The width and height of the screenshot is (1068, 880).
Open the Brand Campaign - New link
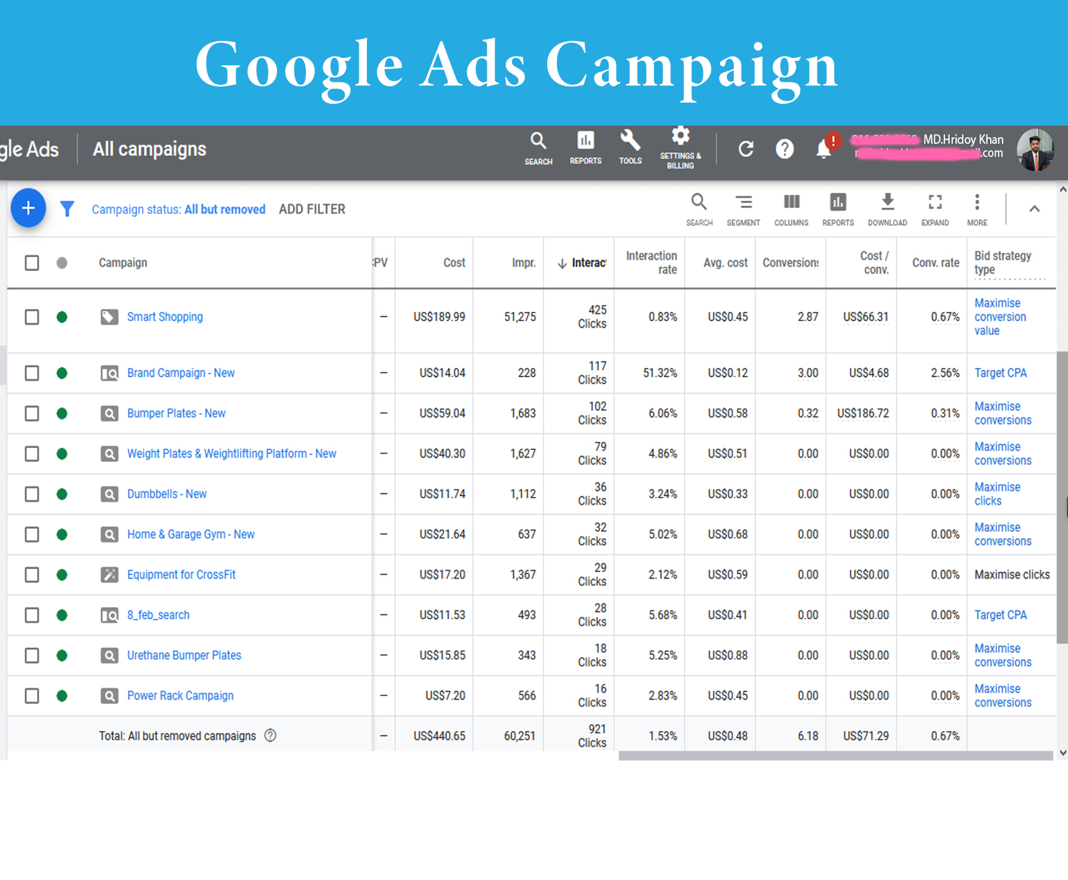[x=181, y=373]
